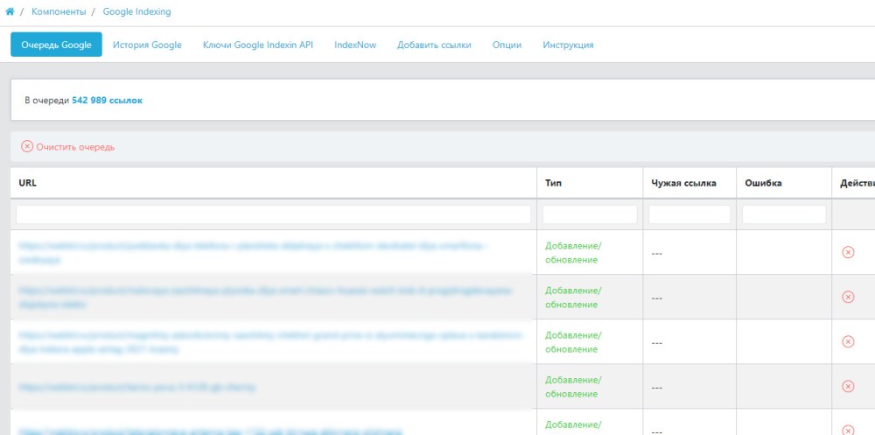
Task: Click Добавление/обновление in the second row
Action: (x=573, y=298)
